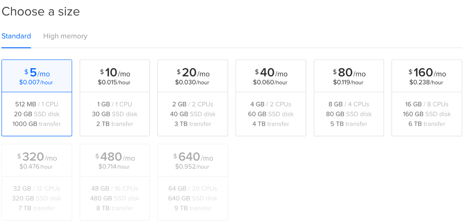The image size is (465, 221).
Task: Click the greyed-out $480/mo price
Action: 115,157
